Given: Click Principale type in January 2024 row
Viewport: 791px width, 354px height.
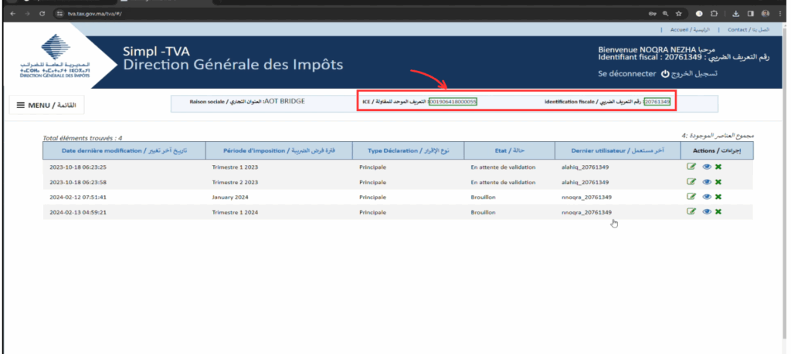Looking at the screenshot, I should click(x=372, y=197).
